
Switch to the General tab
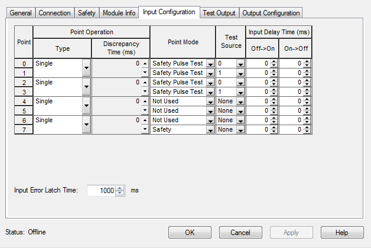(21, 13)
